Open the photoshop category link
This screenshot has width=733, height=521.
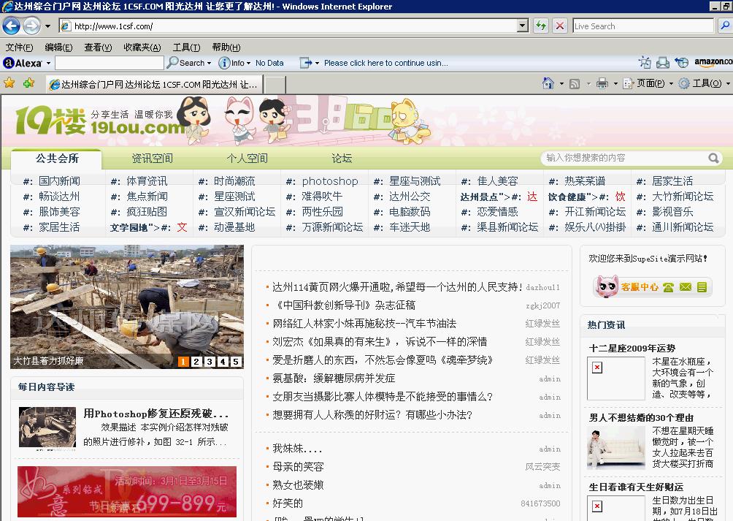330,181
